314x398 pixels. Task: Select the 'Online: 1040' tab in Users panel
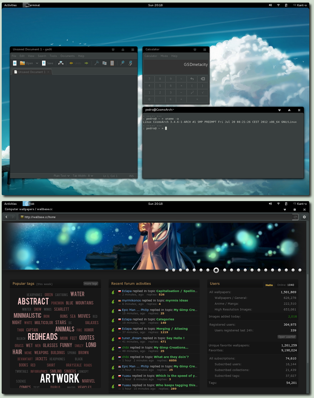[285, 285]
